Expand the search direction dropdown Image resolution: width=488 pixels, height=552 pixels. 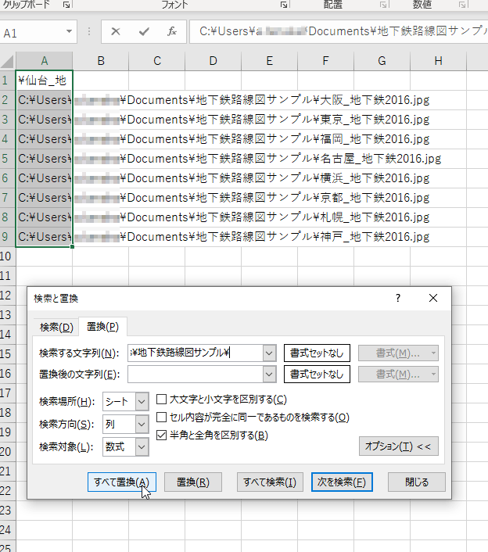click(142, 424)
